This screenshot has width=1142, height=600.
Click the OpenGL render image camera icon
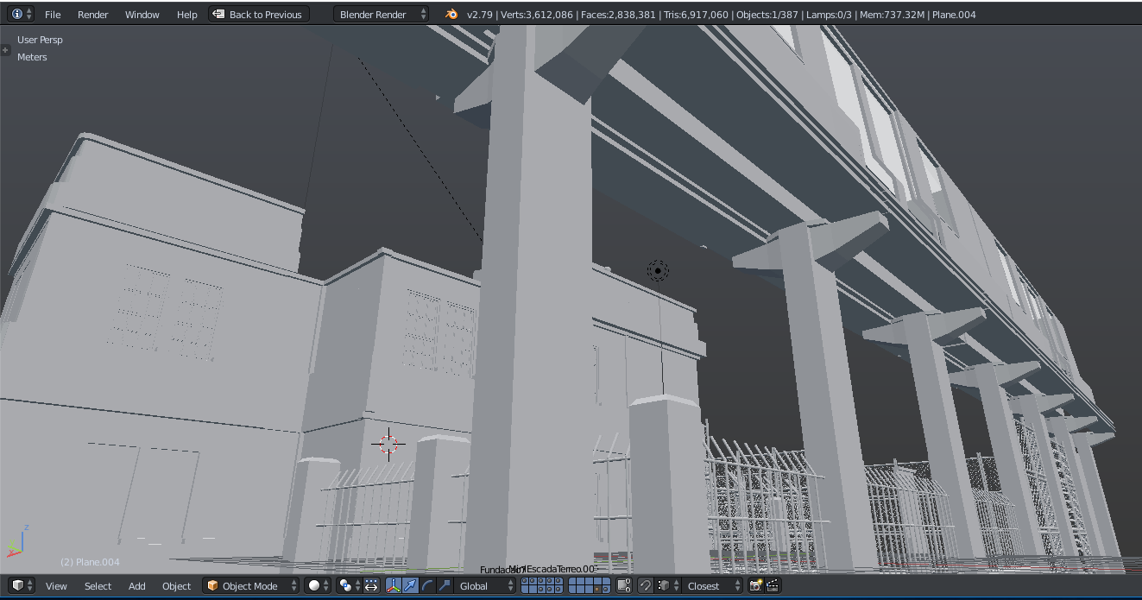(x=756, y=585)
